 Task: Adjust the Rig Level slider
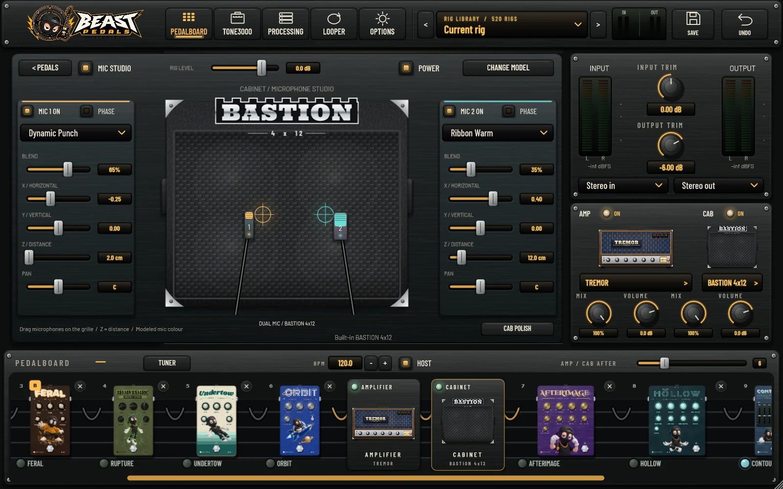245,68
